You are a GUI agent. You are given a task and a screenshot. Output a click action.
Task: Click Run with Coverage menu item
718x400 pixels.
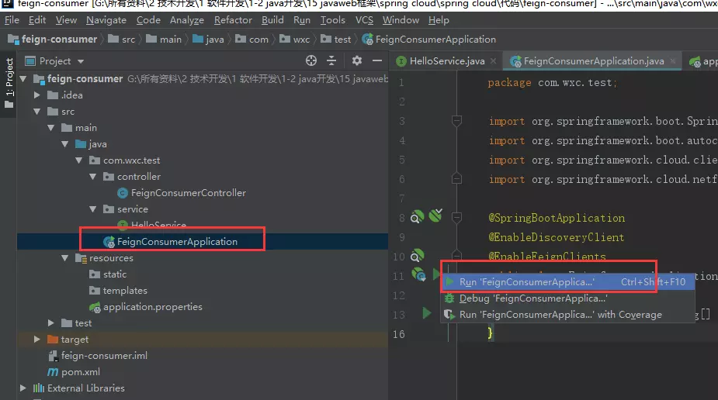pos(568,315)
